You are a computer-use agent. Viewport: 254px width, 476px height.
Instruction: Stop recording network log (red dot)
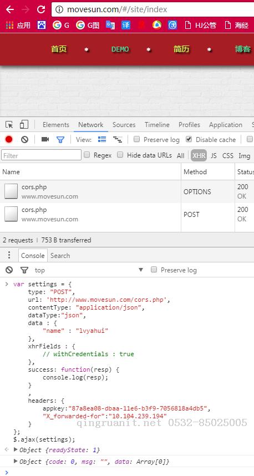tap(9, 140)
